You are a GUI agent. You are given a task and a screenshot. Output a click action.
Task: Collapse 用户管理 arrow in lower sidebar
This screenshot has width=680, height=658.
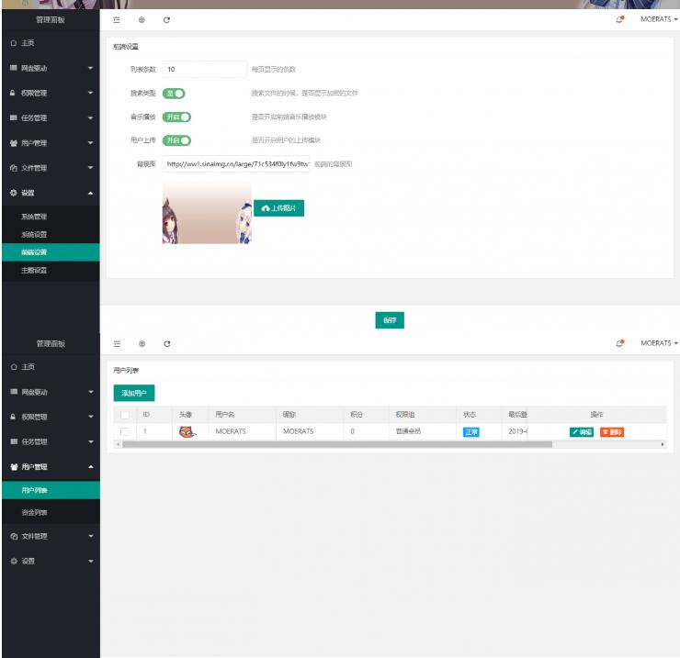click(91, 467)
